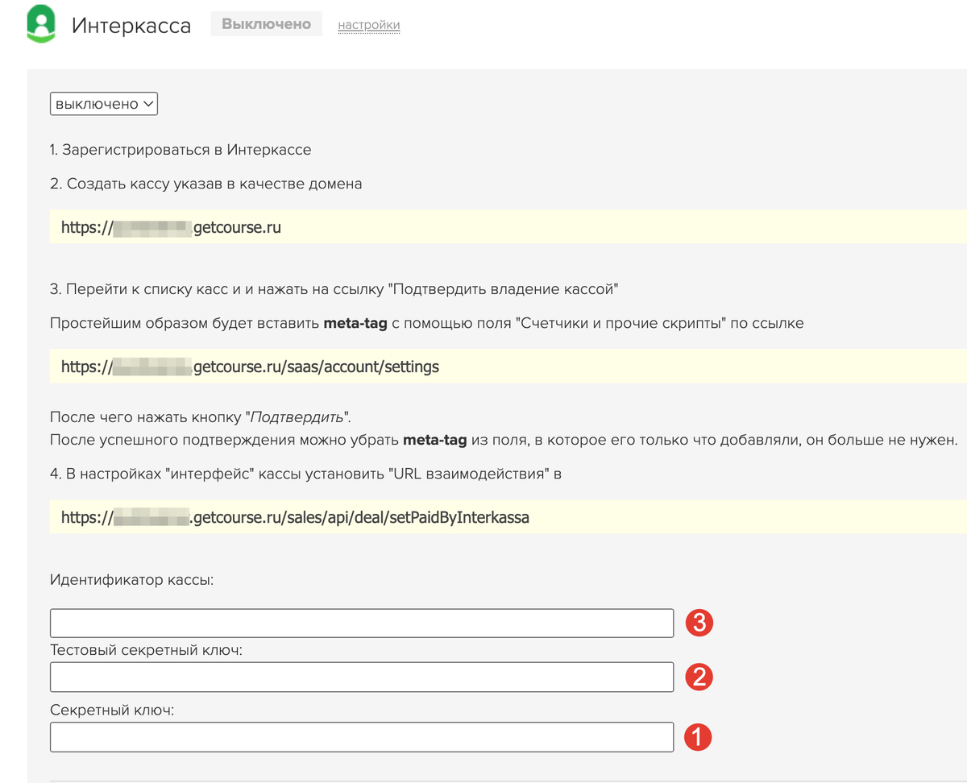The image size is (967, 783).
Task: Click the "Выключено" status badge
Action: coord(266,24)
